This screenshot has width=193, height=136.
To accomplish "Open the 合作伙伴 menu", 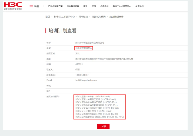I will click(x=104, y=6).
